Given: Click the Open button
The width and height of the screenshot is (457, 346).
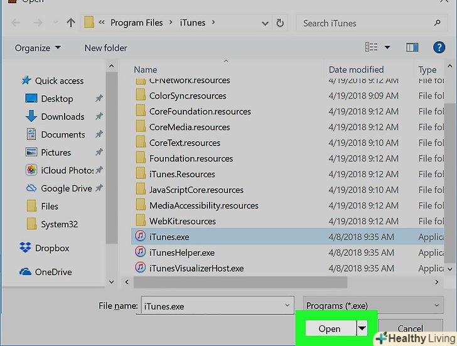Looking at the screenshot, I should [x=330, y=328].
